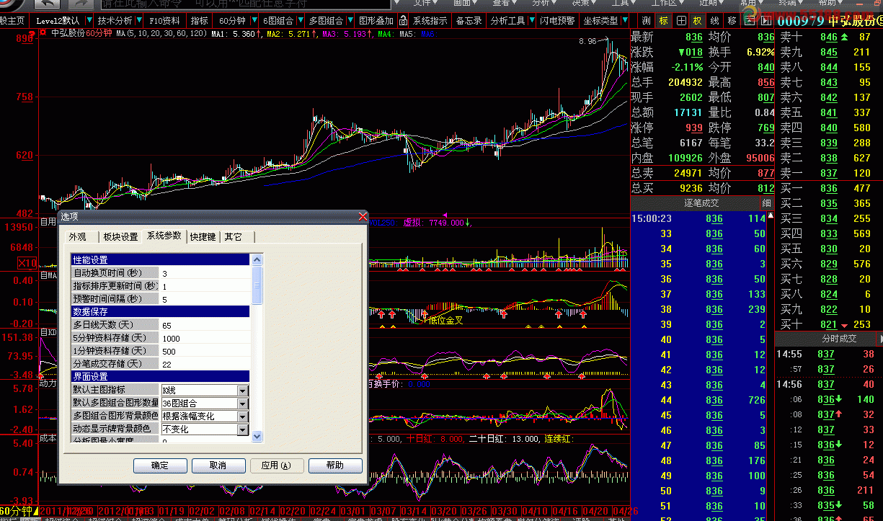Screen dimensions: 883x521
Task: Expand the 技术分析 dropdown
Action: point(138,21)
